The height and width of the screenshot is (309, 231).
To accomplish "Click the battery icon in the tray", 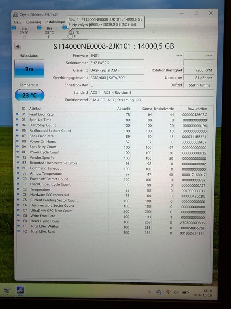I will pyautogui.click(x=185, y=293).
